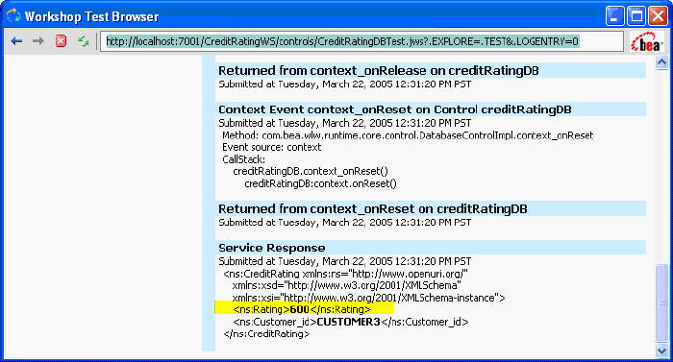Click the closing </ns:CreditRating> tag

point(266,334)
